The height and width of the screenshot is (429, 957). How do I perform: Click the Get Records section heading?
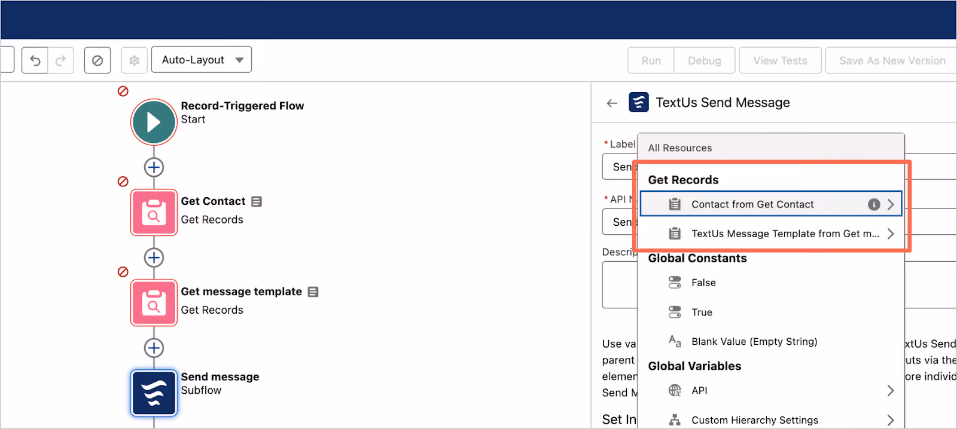pos(683,180)
